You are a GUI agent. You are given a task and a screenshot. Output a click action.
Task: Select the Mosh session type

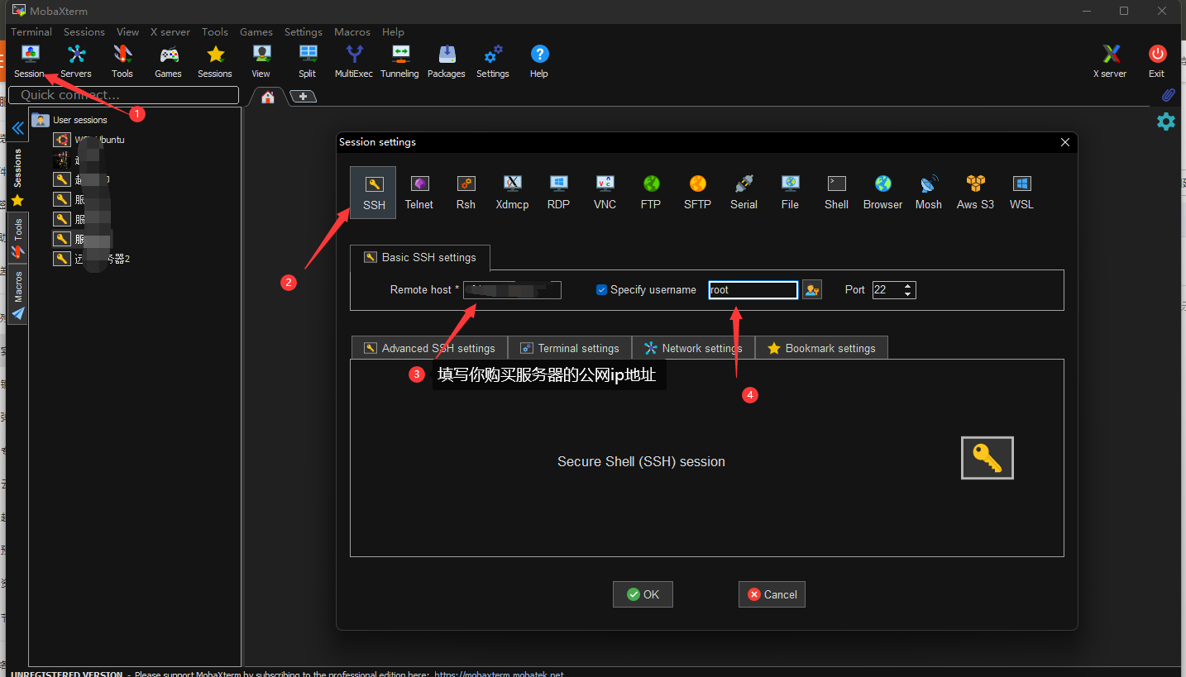pos(929,193)
